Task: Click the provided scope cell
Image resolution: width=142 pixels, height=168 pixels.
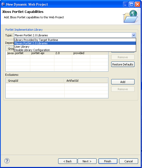Action: pyautogui.click(x=81, y=53)
